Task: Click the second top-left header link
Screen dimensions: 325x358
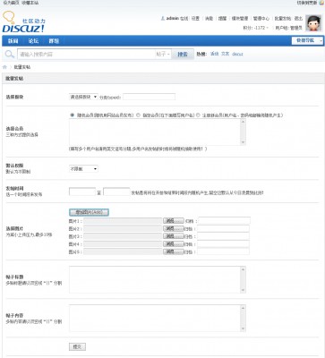Action: tap(30, 3)
